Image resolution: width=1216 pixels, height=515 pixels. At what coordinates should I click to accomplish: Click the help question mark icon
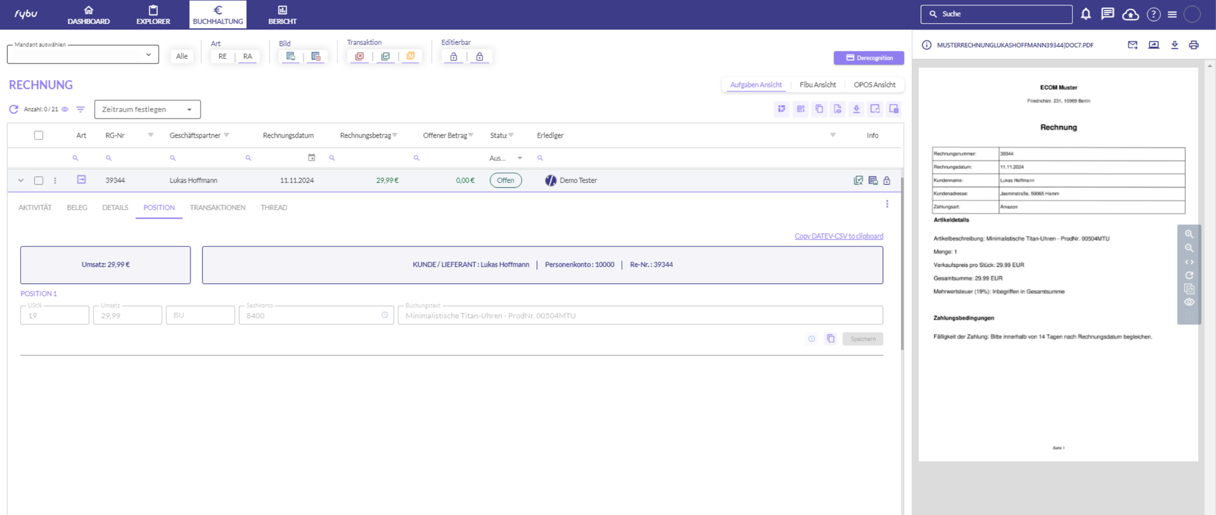[x=1153, y=14]
